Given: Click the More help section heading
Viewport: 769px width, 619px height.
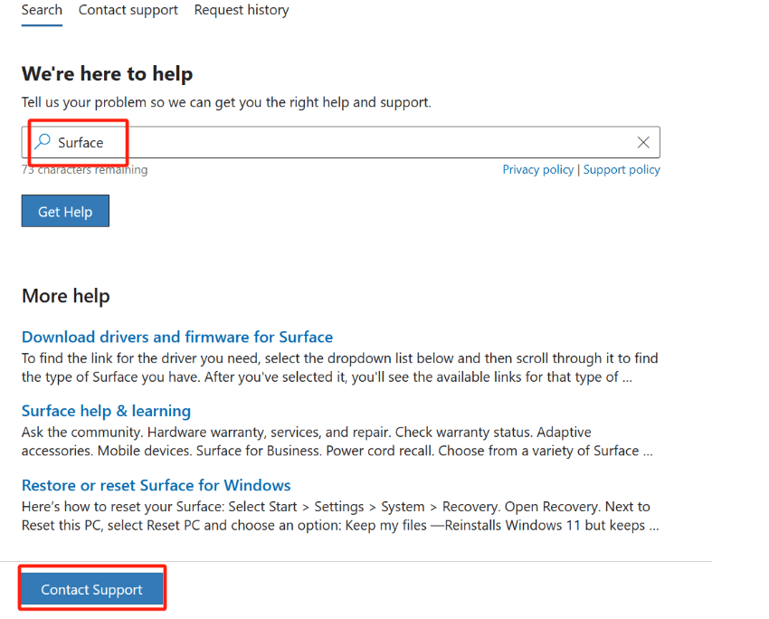Looking at the screenshot, I should (x=66, y=296).
